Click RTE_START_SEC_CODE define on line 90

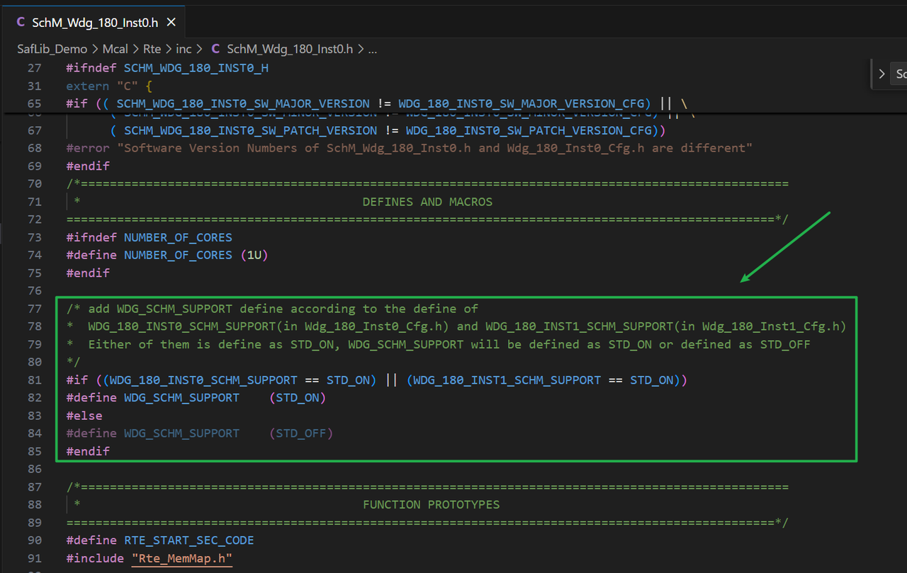[x=188, y=540]
